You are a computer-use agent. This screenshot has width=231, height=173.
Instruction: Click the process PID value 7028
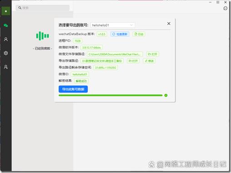pyautogui.click(x=77, y=41)
